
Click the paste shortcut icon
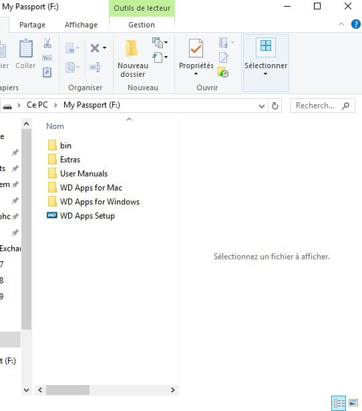tap(47, 72)
